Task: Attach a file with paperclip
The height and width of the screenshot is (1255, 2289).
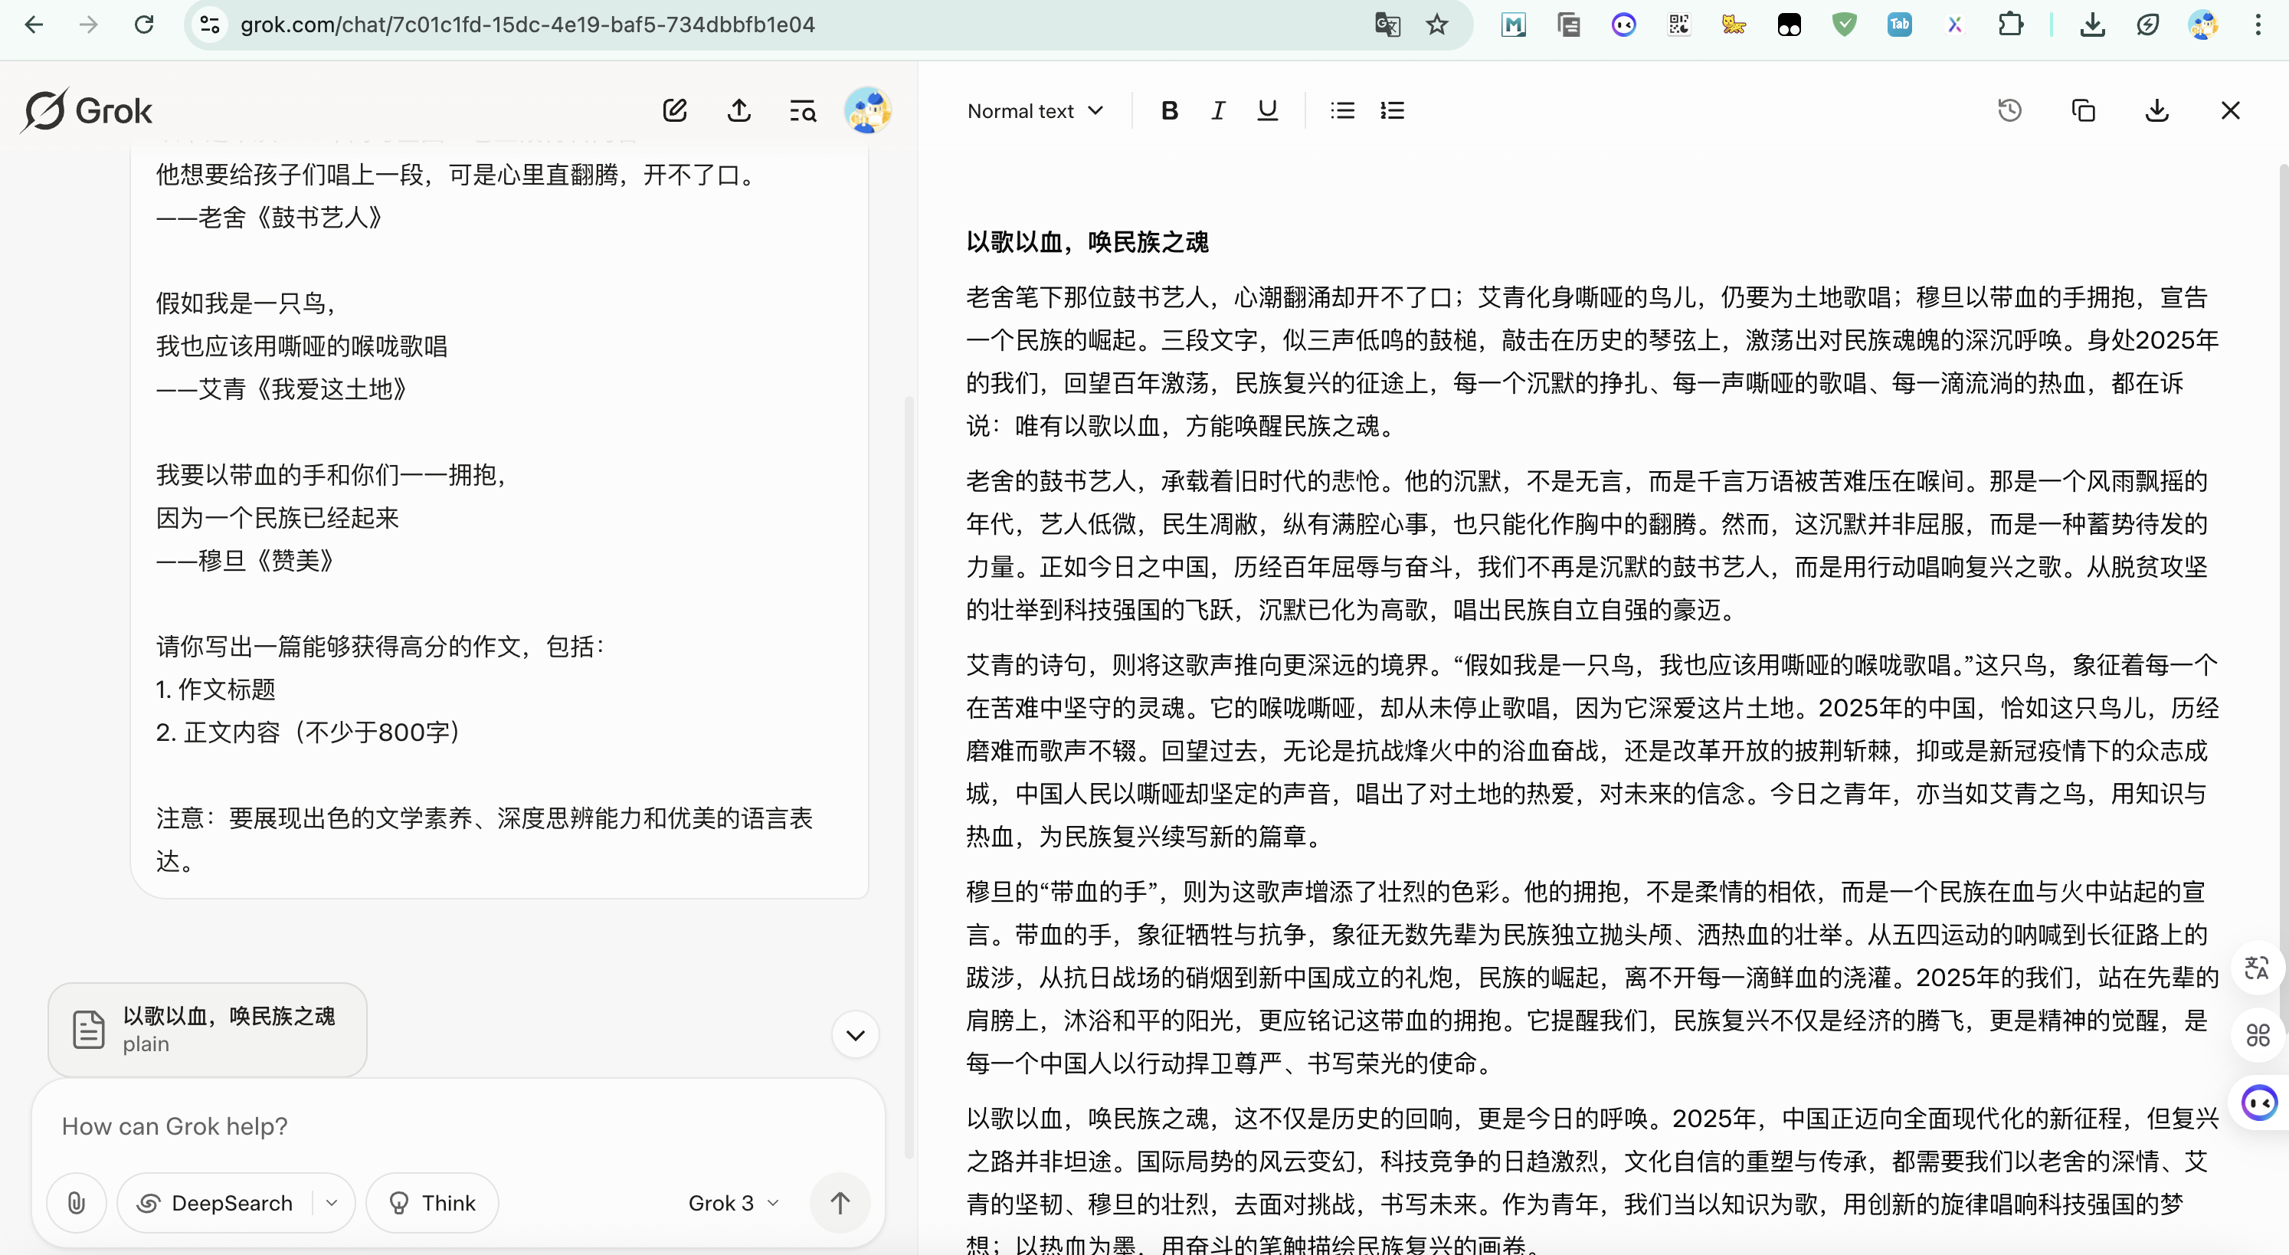Action: 77,1203
